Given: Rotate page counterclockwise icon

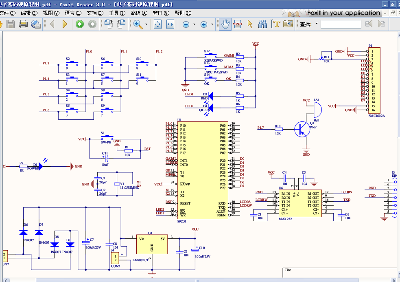Looking at the screenshot, I should point(121,24).
